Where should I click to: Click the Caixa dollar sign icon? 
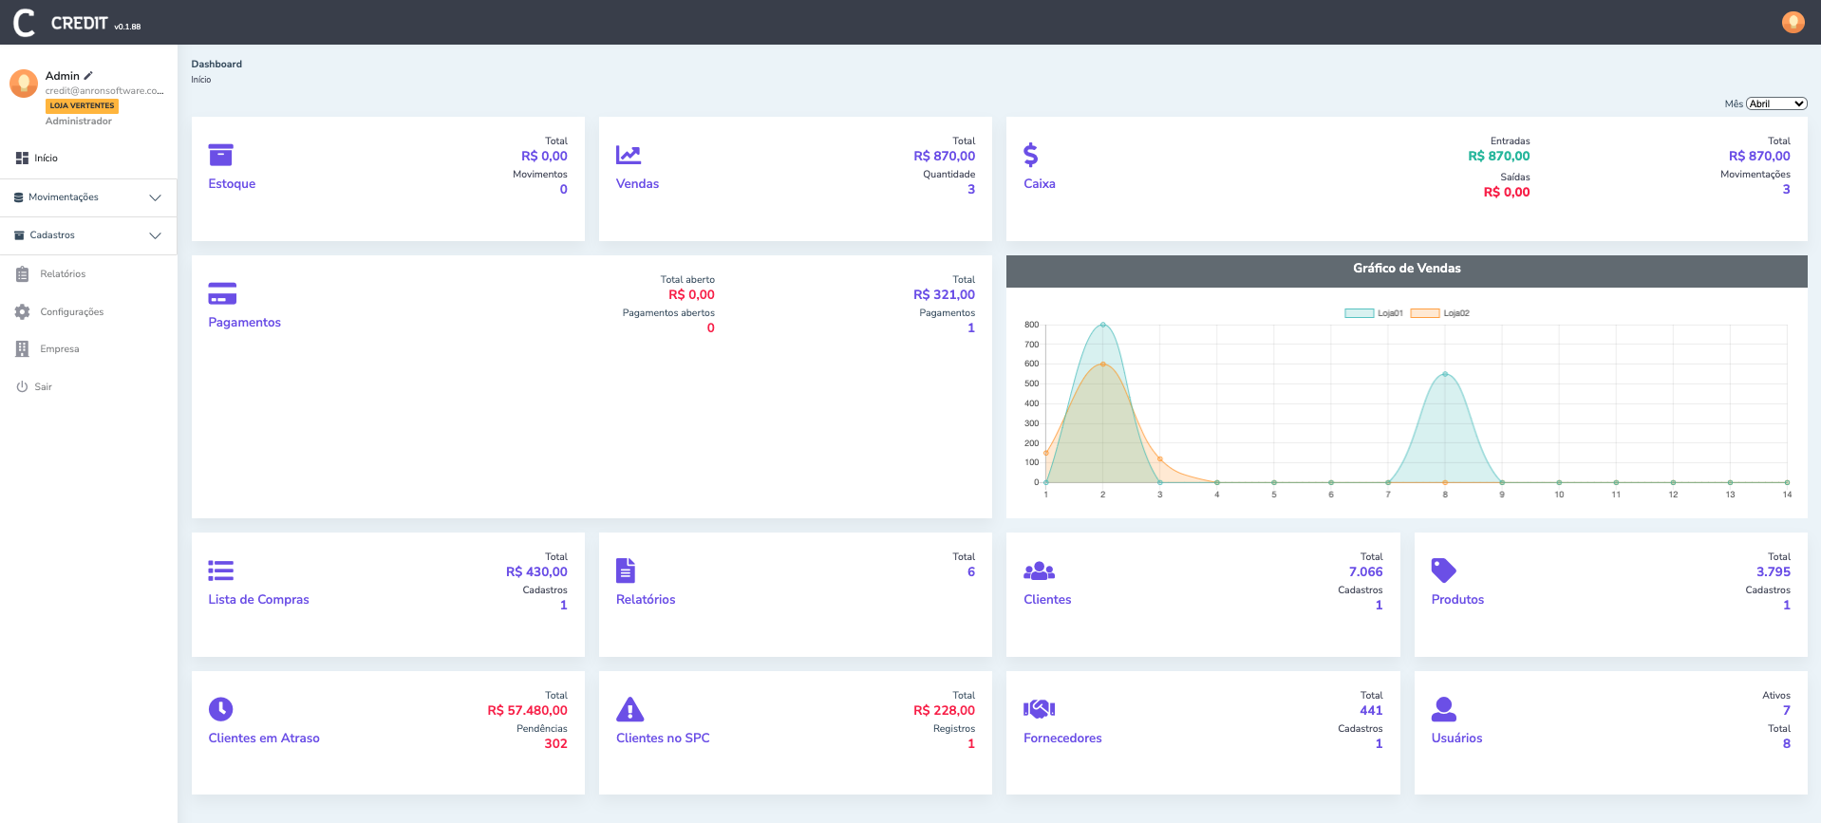coord(1030,155)
